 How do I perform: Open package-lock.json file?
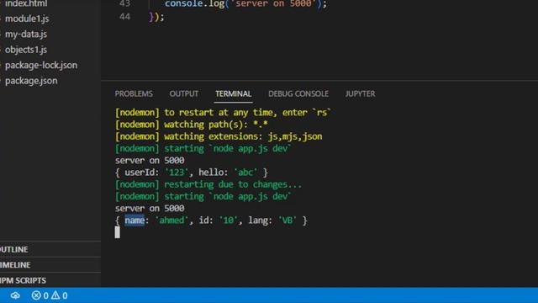tap(41, 65)
